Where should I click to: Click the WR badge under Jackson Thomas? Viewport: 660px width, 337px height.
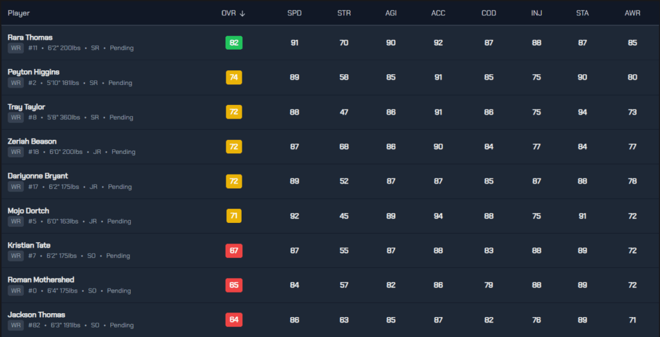tap(15, 325)
